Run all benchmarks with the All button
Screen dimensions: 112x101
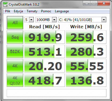(x=15, y=23)
